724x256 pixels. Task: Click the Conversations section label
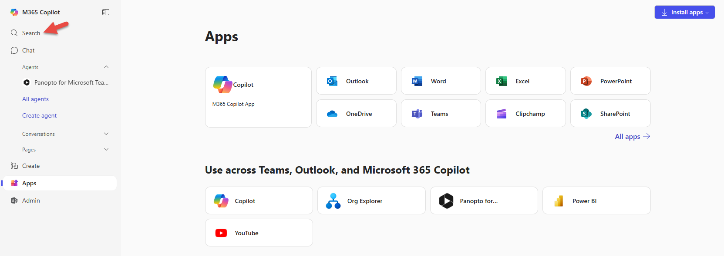[x=38, y=134]
